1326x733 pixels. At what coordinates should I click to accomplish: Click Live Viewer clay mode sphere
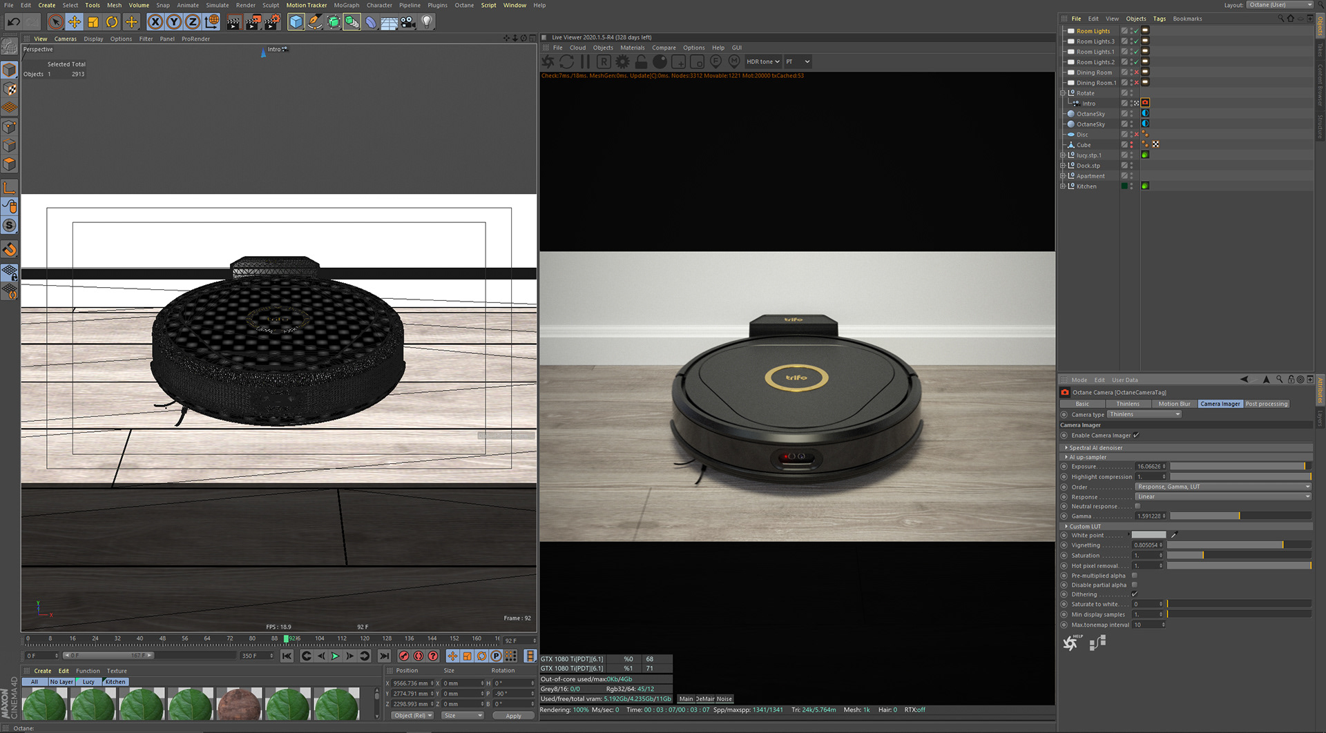(x=660, y=61)
